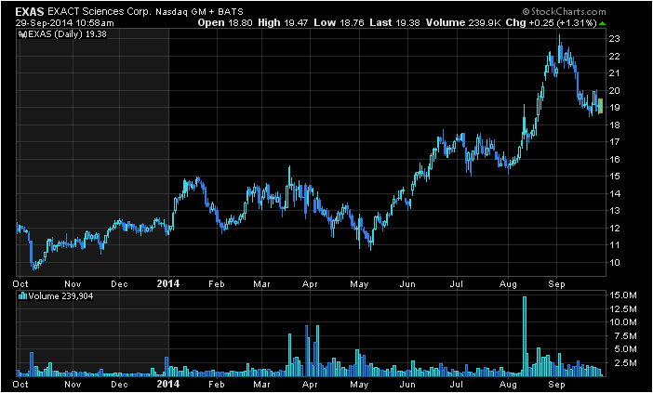Click the Apr label under the price chart
The image size is (653, 393).
coord(310,284)
